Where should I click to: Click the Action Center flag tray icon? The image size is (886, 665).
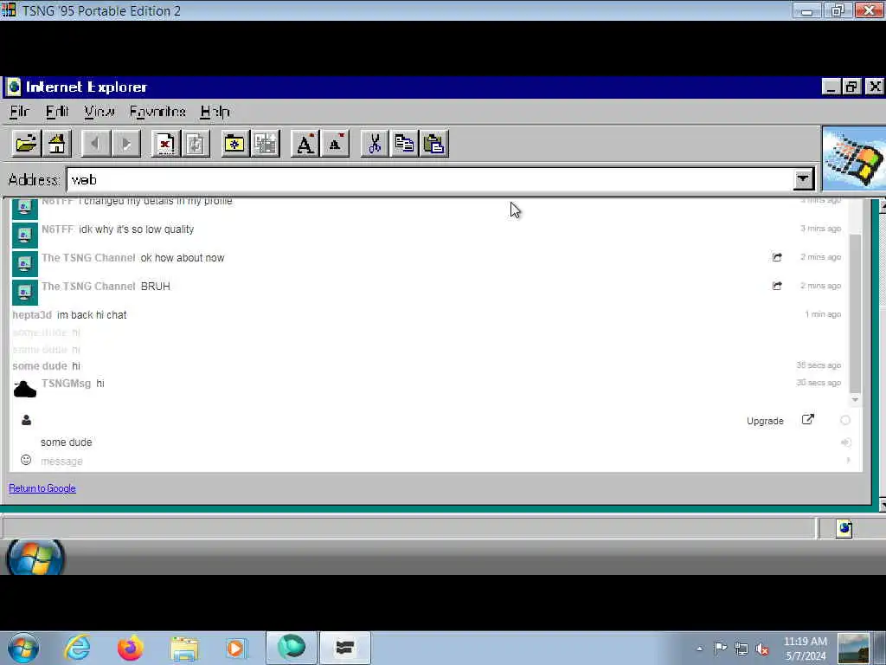click(x=721, y=649)
